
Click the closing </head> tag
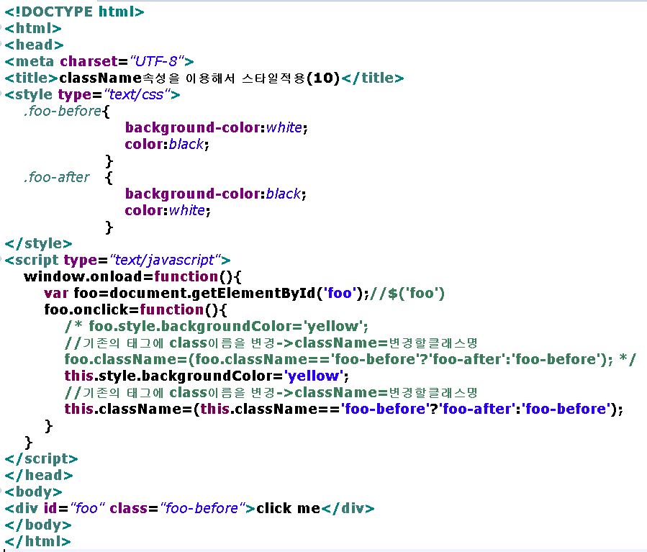pyautogui.click(x=39, y=475)
